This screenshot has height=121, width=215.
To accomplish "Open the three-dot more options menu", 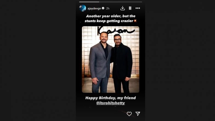I will click(x=138, y=8).
